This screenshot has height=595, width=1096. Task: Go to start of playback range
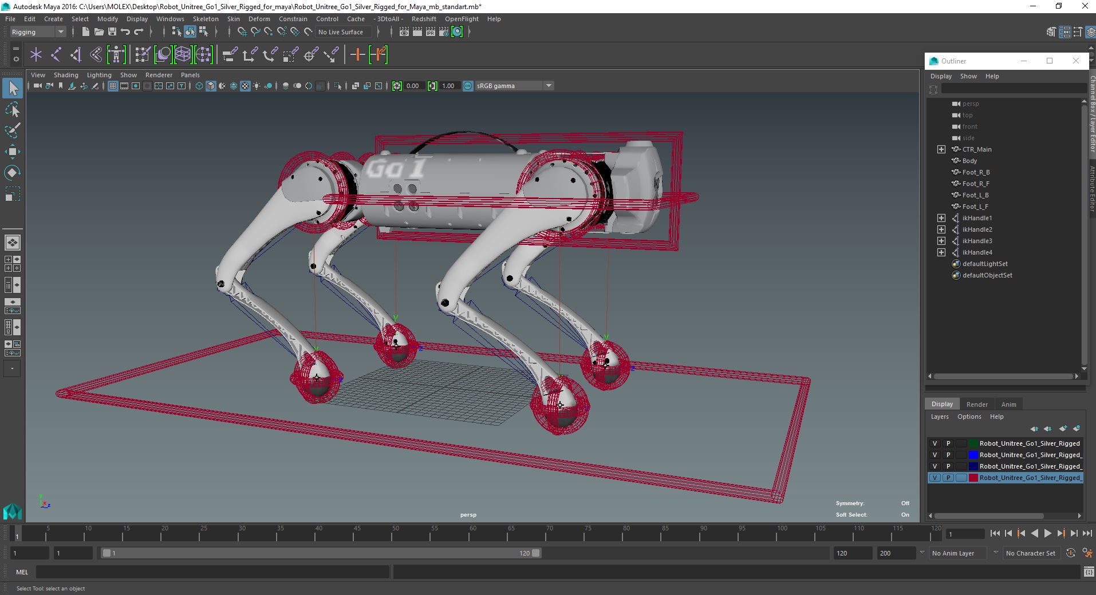[995, 533]
